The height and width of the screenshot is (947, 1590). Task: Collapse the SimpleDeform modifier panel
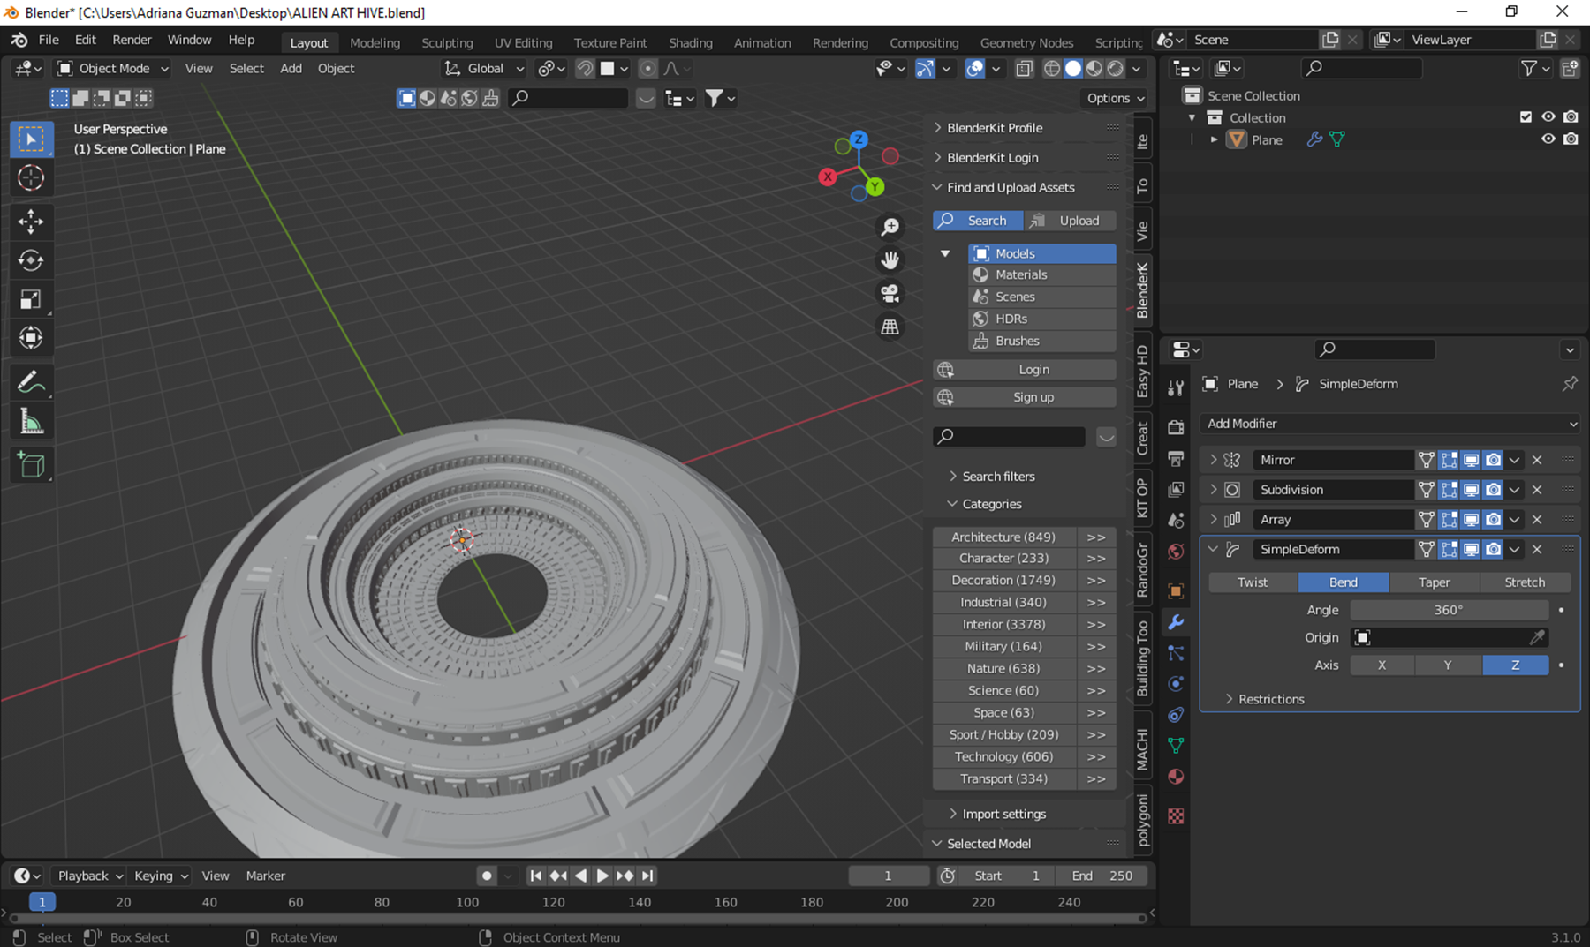1213,549
